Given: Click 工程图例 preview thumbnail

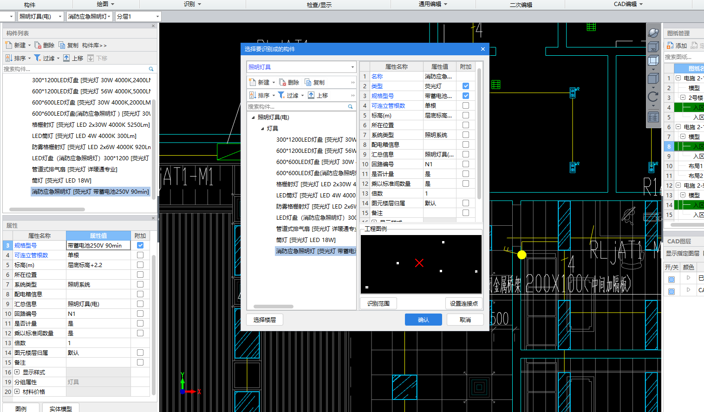Looking at the screenshot, I should click(x=421, y=264).
